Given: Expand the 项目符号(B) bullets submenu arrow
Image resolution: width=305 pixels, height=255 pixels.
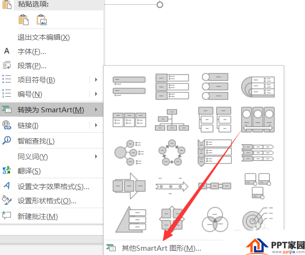Looking at the screenshot, I should 96,80.
